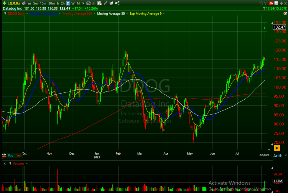Click the DDOG ticker symbol field
The width and height of the screenshot is (288, 193).
coord(14,3)
